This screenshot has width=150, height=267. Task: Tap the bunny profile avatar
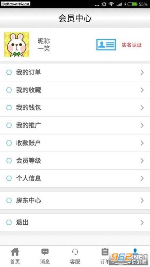[17, 44]
